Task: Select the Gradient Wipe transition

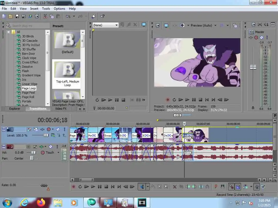Action: click(x=31, y=75)
